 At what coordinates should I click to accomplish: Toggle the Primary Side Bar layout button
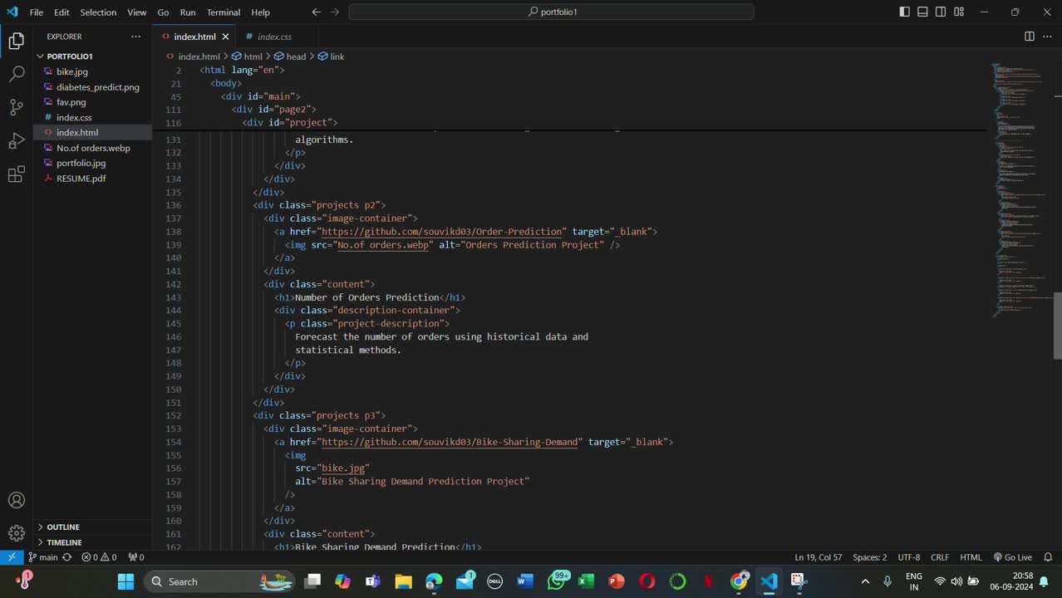904,12
